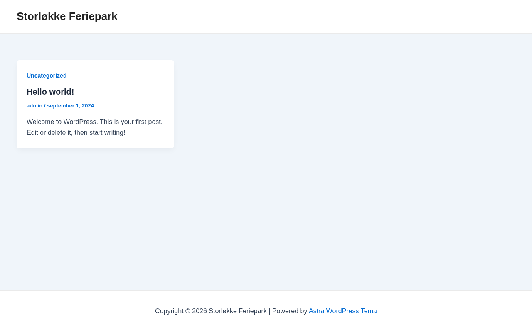
Task: Click the "Edit or delete it" excerpt line
Action: pos(49,133)
